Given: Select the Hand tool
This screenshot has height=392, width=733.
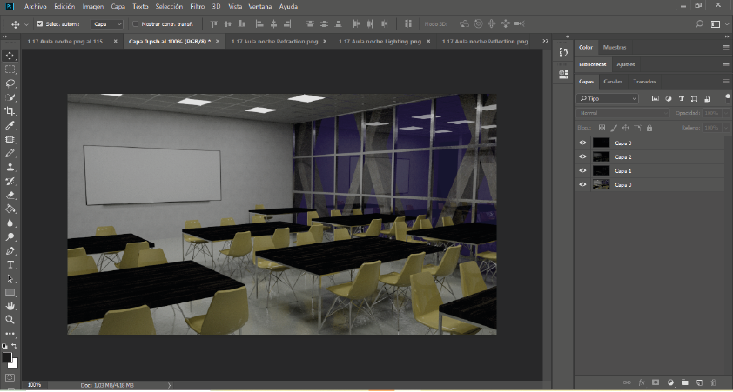Looking at the screenshot, I should tap(10, 306).
